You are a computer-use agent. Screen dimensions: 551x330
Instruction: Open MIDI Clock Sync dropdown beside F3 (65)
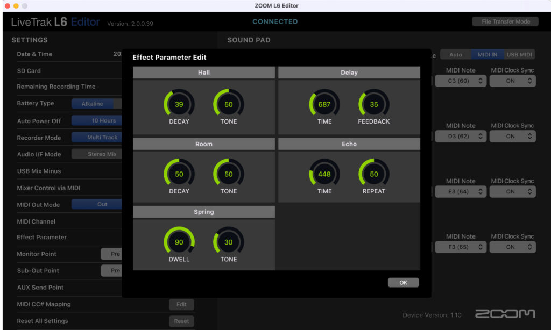click(x=512, y=247)
